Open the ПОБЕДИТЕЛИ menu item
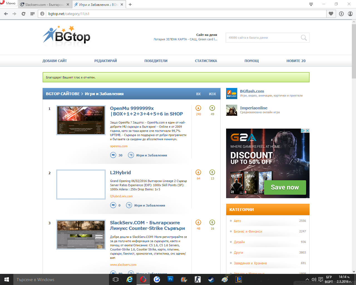 point(156,61)
